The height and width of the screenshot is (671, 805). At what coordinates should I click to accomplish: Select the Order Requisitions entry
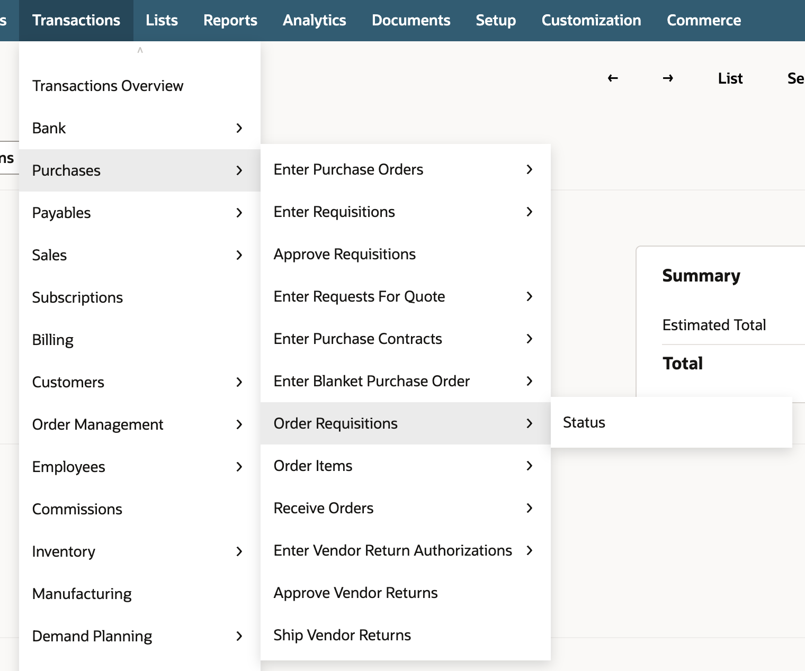[x=406, y=423]
